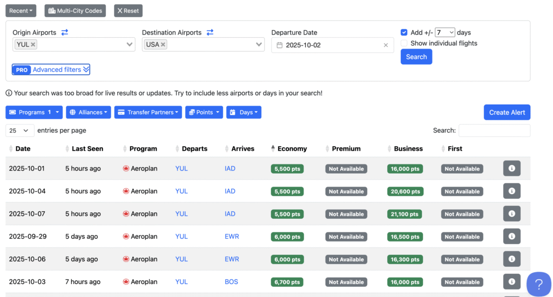This screenshot has height=297, width=553.
Task: Open the blue help question mark button
Action: pyautogui.click(x=538, y=284)
